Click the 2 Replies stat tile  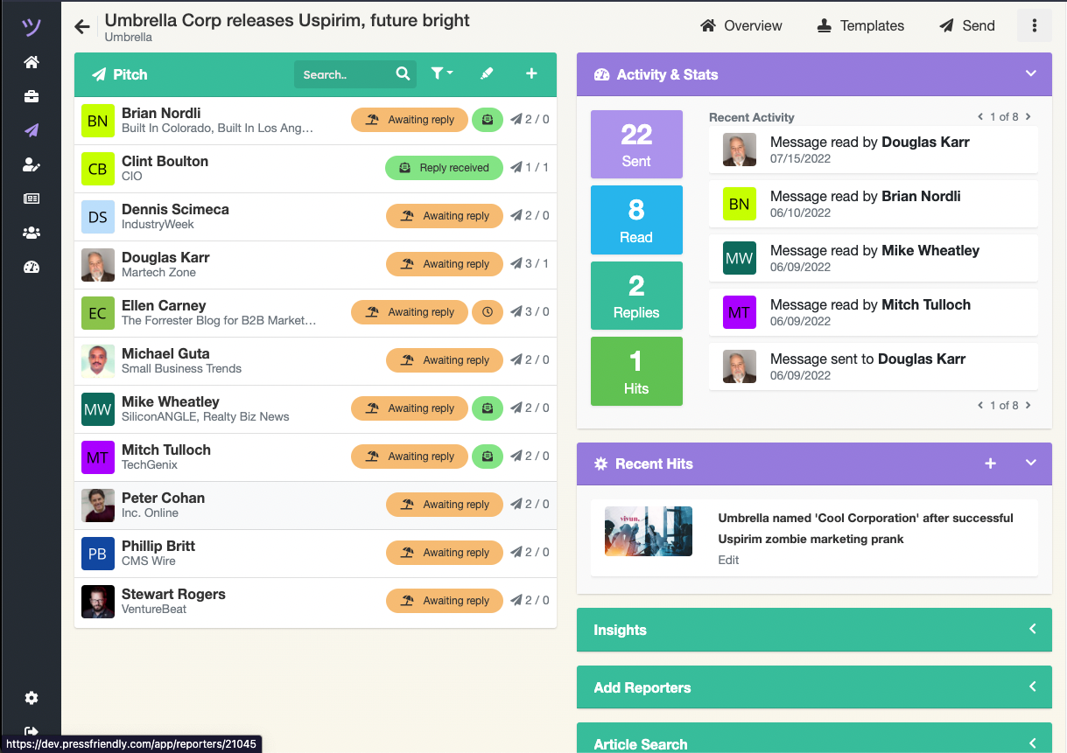click(x=636, y=296)
